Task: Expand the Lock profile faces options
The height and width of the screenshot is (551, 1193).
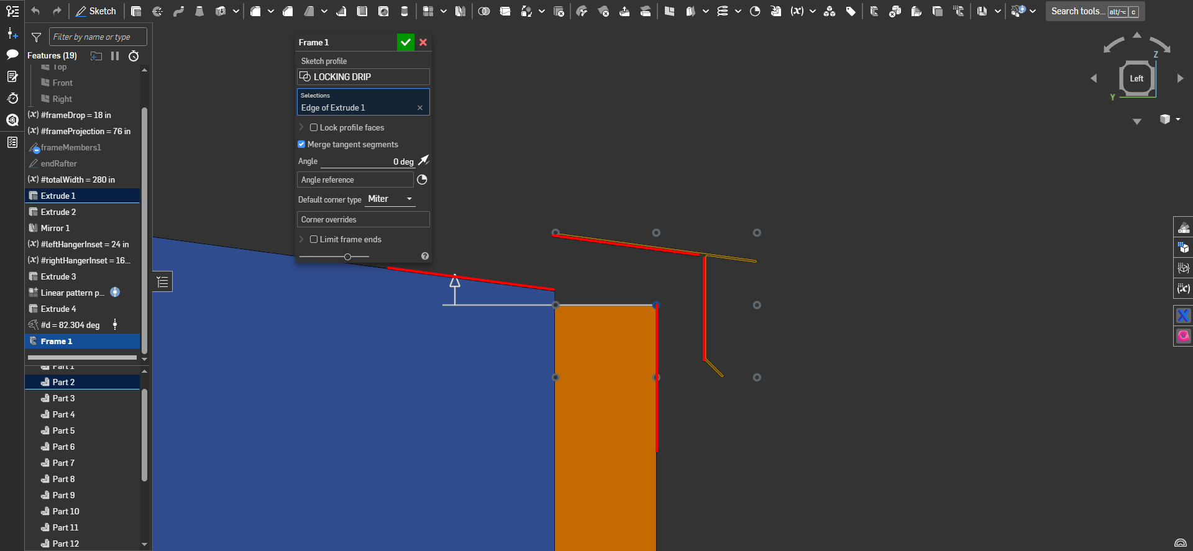Action: (x=301, y=127)
